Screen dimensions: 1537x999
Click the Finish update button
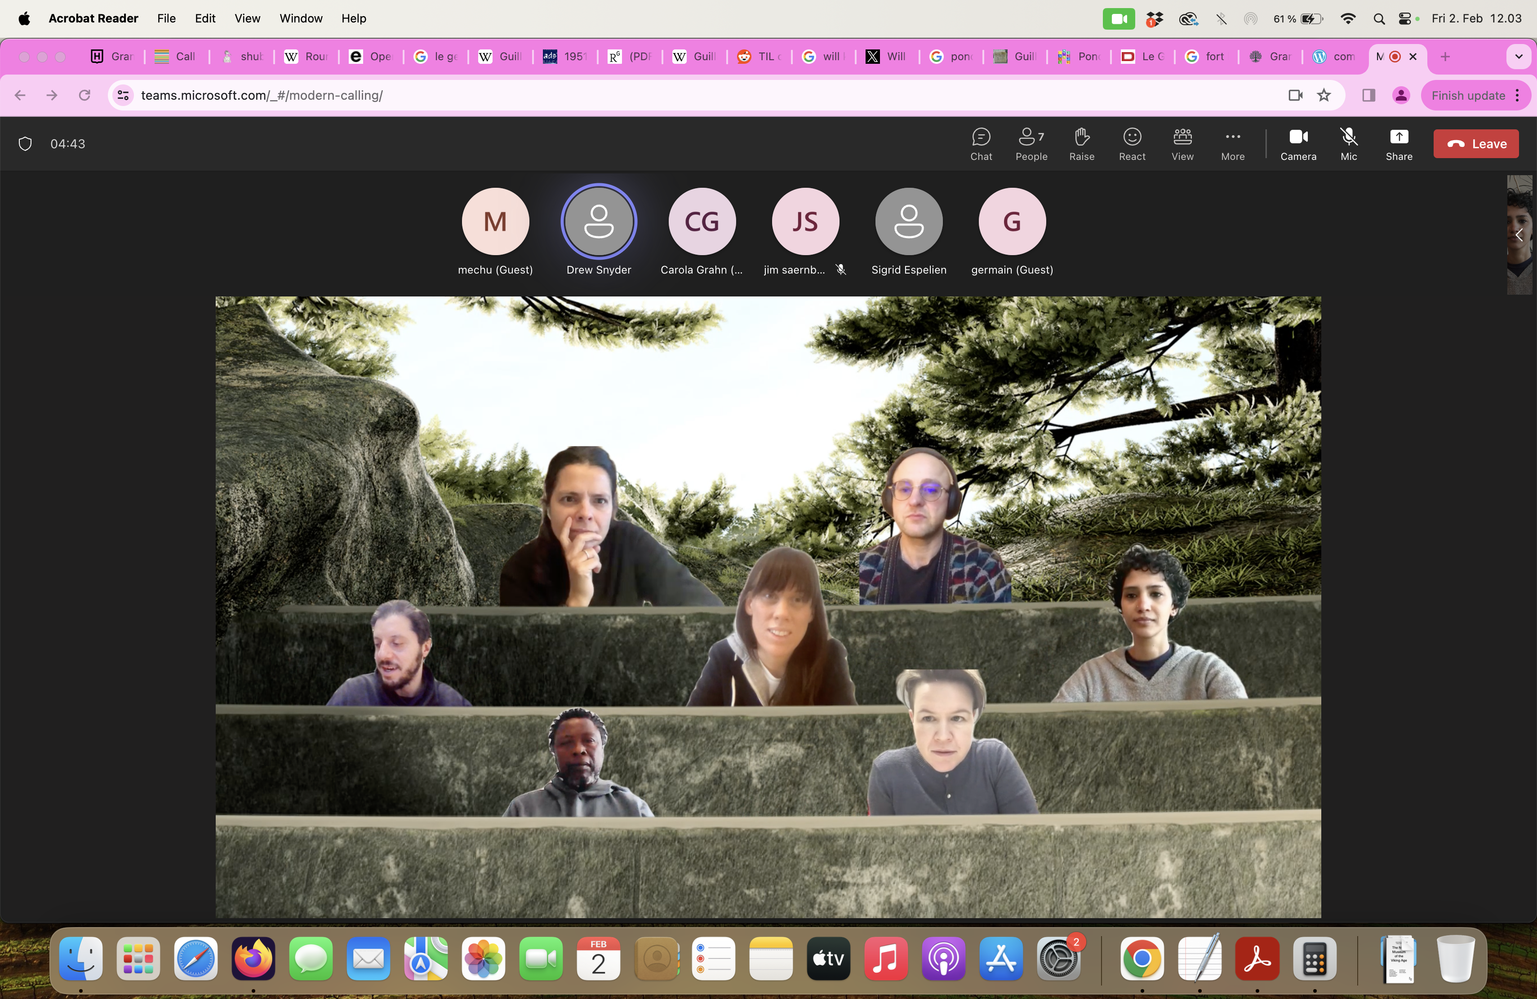(x=1468, y=96)
